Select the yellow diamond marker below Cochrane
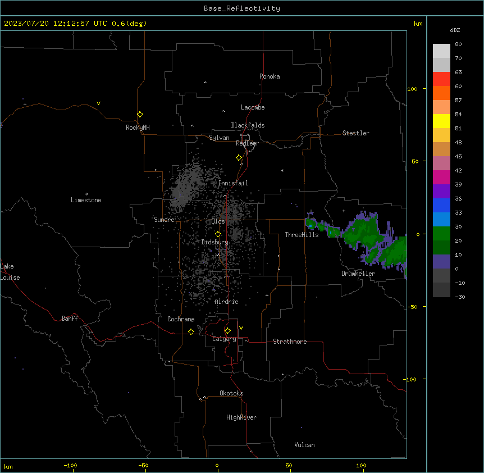 (x=191, y=331)
